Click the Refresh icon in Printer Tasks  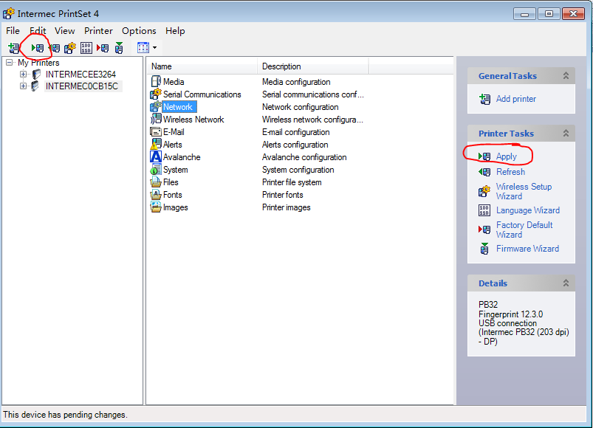click(x=484, y=172)
